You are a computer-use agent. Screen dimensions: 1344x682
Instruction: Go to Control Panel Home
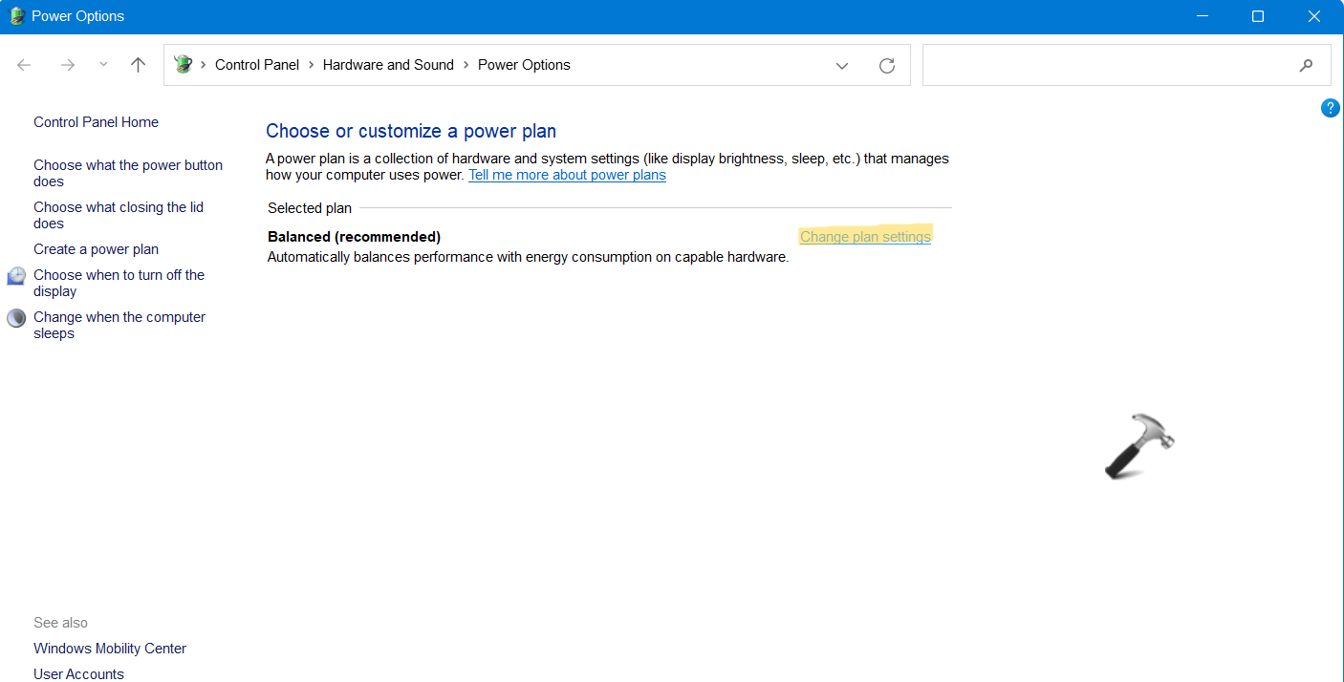point(96,121)
